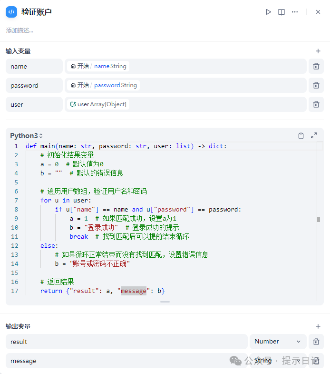Open the Python3 language dropdown
The image size is (330, 374).
(27, 136)
